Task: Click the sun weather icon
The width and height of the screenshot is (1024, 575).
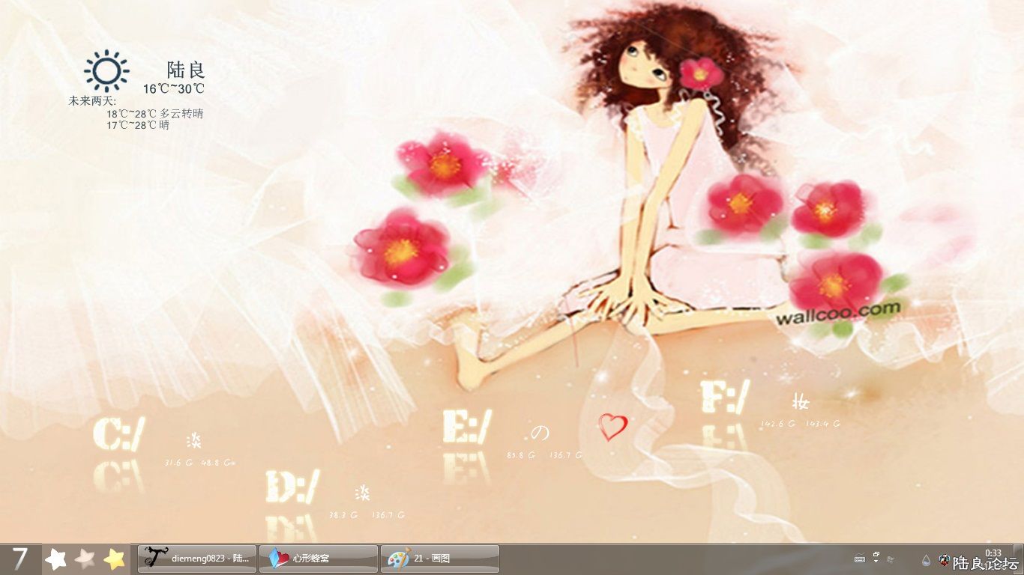Action: [x=106, y=71]
